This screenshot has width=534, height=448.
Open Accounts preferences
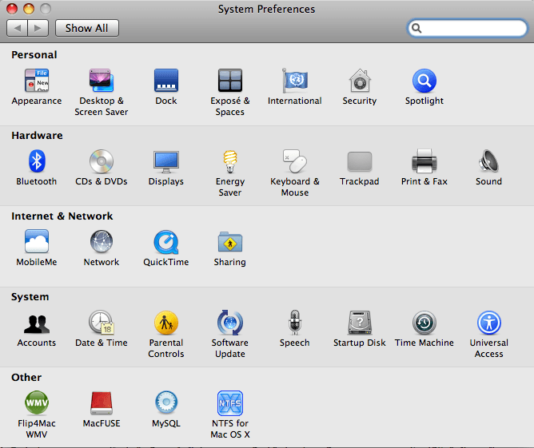(37, 323)
